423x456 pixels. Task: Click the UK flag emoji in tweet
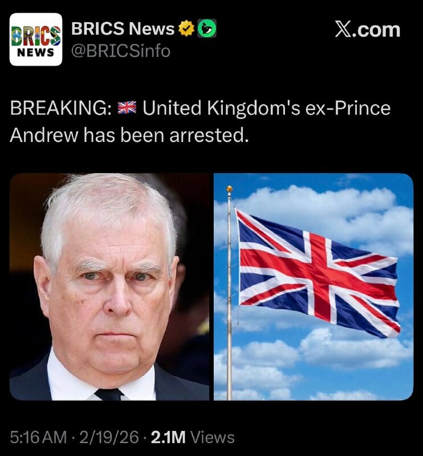tap(127, 107)
